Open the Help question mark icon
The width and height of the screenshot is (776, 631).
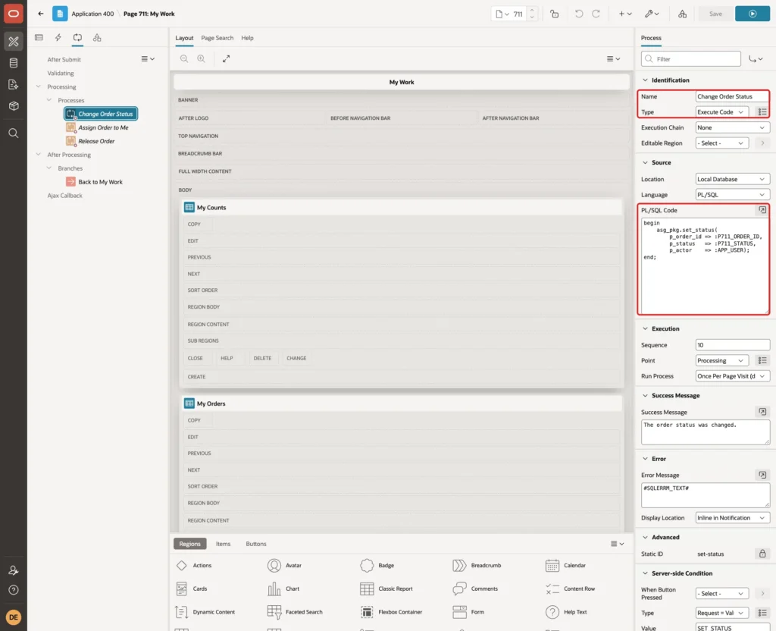pyautogui.click(x=14, y=590)
